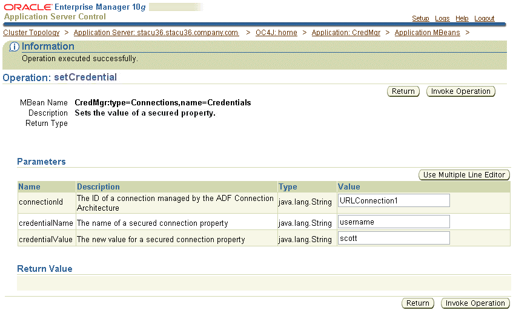
Task: Go back to Application MBeans breadcrumb
Action: point(427,33)
